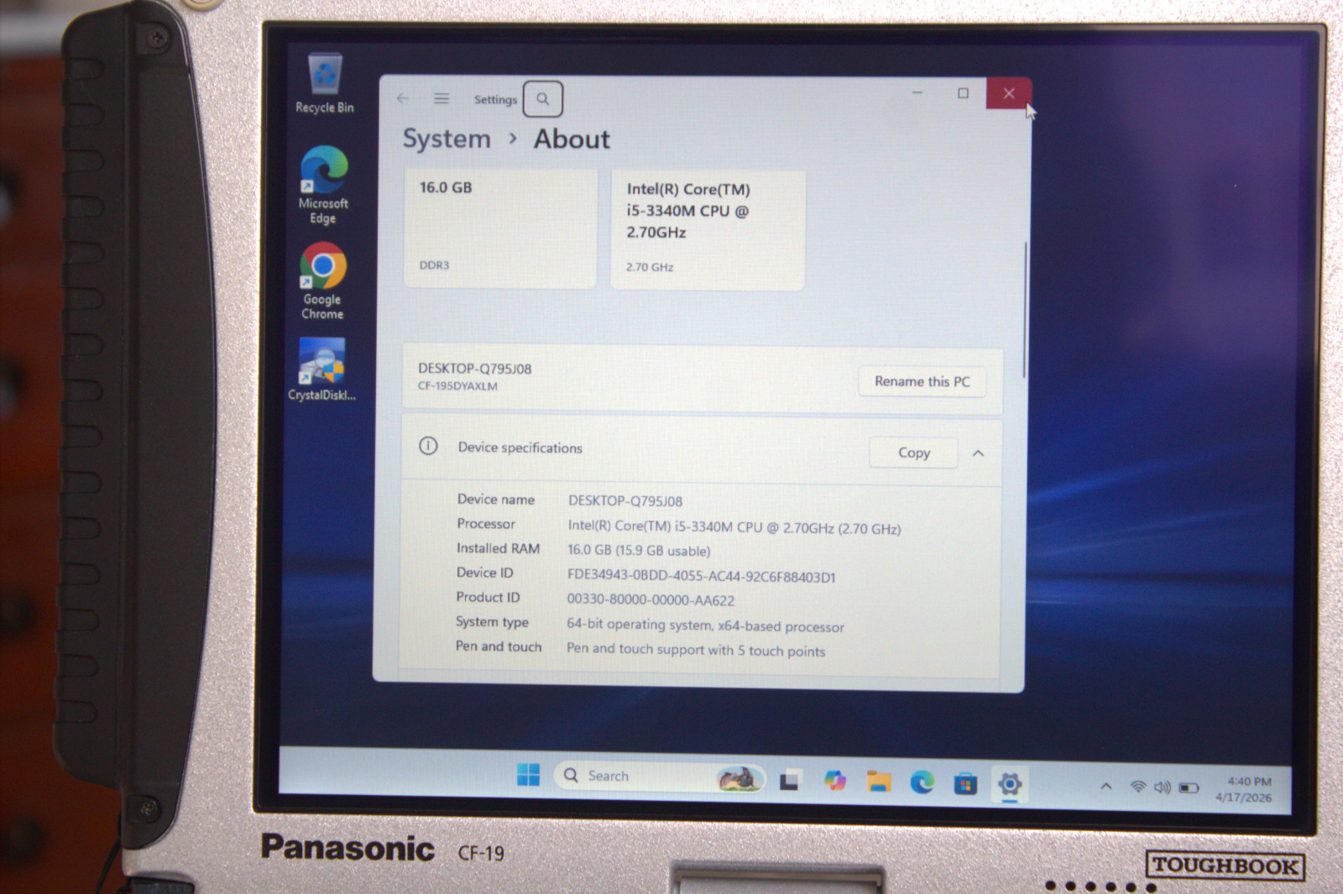Collapse the Device specifications section

978,453
